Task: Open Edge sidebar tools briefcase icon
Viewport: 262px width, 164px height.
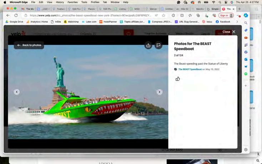Action: coord(246,37)
